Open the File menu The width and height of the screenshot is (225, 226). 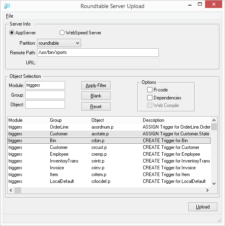pyautogui.click(x=10, y=16)
